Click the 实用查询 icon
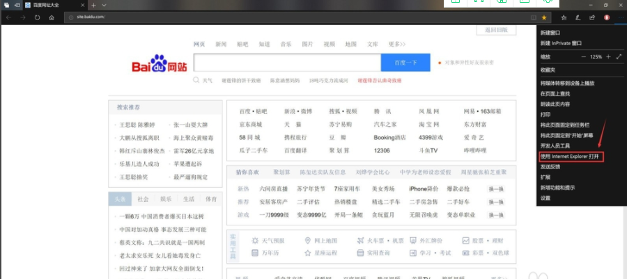Image resolution: width=627 pixels, height=279 pixels. pyautogui.click(x=360, y=253)
